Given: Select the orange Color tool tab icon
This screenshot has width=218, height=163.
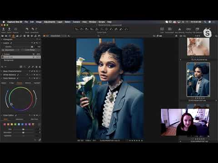Looking at the screenshot, I should point(13,36).
